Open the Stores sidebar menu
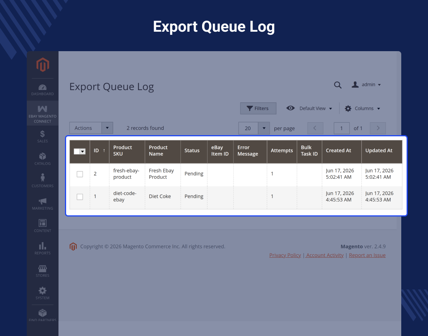 42,271
